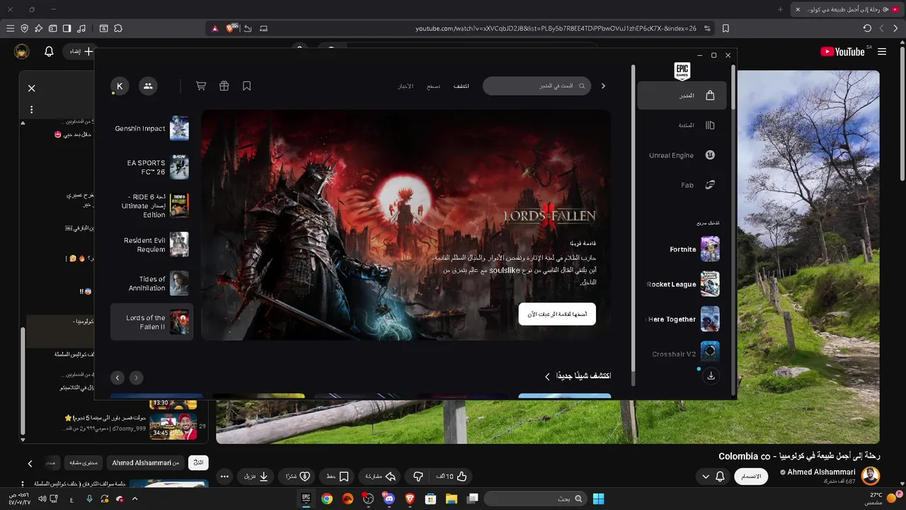This screenshot has height=510, width=906.
Task: Dislike the YouTube video
Action: point(418,477)
